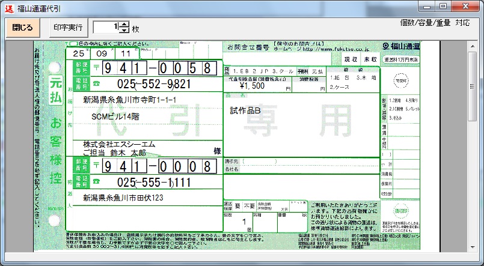Image resolution: width=484 pixels, height=266 pixels.
Task: Click the 福山通運 logo on the slip
Action: click(400, 46)
